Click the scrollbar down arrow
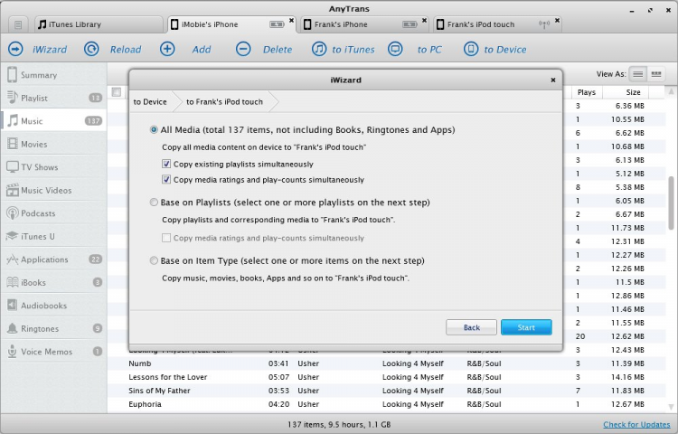The image size is (678, 434). coord(671,406)
